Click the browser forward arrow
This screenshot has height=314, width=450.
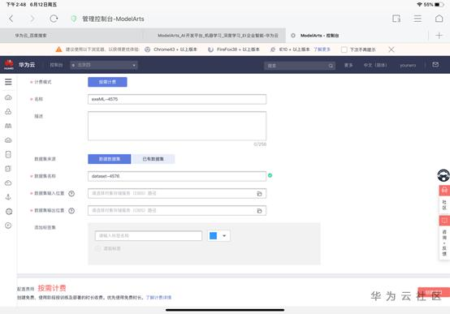click(x=32, y=19)
